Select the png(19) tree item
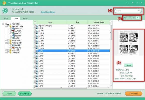This screenshot has width=145, height=100. [18, 47]
